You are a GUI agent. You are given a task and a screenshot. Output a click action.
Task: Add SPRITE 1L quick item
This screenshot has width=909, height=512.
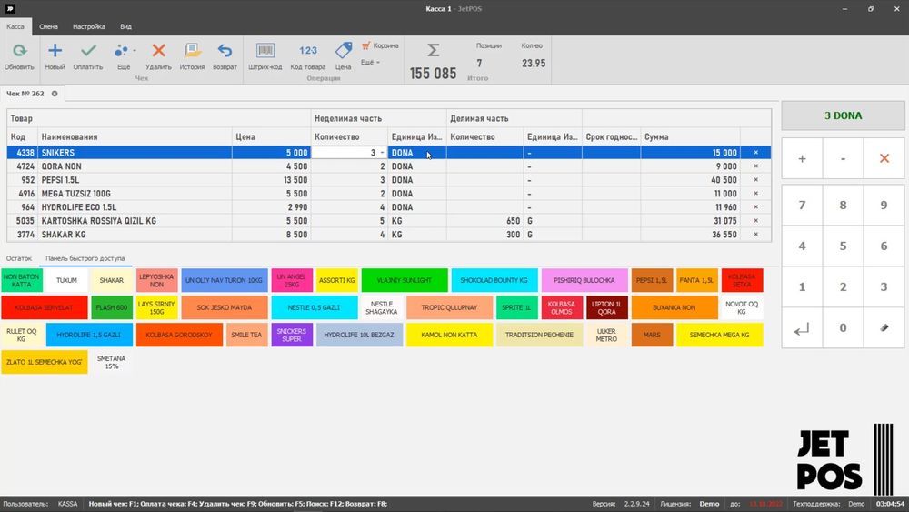tap(516, 308)
